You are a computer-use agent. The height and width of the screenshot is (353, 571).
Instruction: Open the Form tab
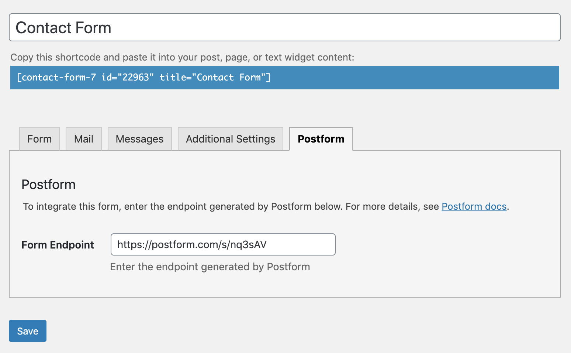click(39, 139)
